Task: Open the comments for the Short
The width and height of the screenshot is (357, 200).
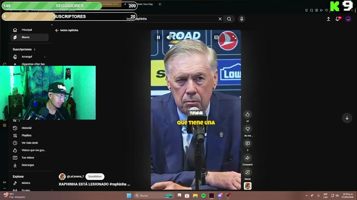Action: [x=247, y=143]
